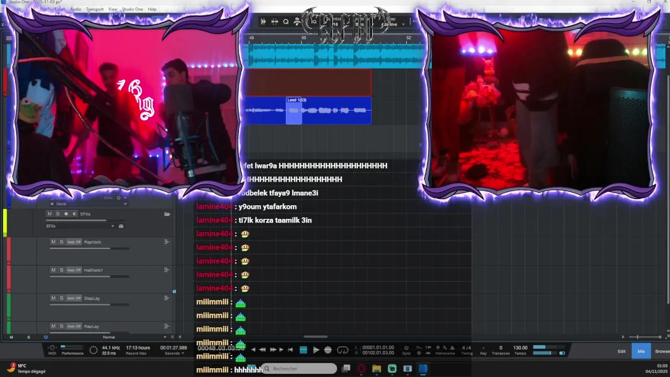This screenshot has width=670, height=377.
Task: Solo the RapLay track
Action: coord(61,326)
